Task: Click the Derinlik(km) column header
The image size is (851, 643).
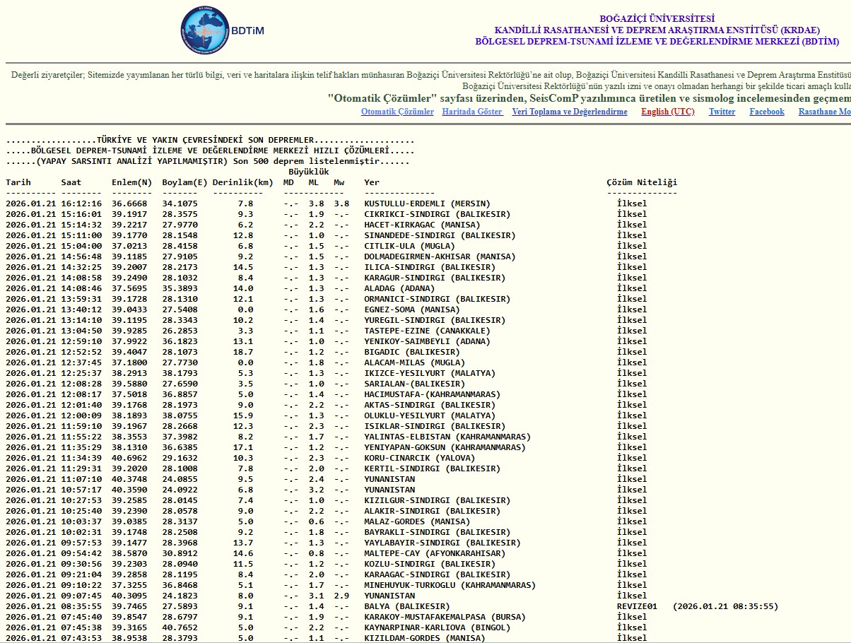Action: (x=242, y=182)
